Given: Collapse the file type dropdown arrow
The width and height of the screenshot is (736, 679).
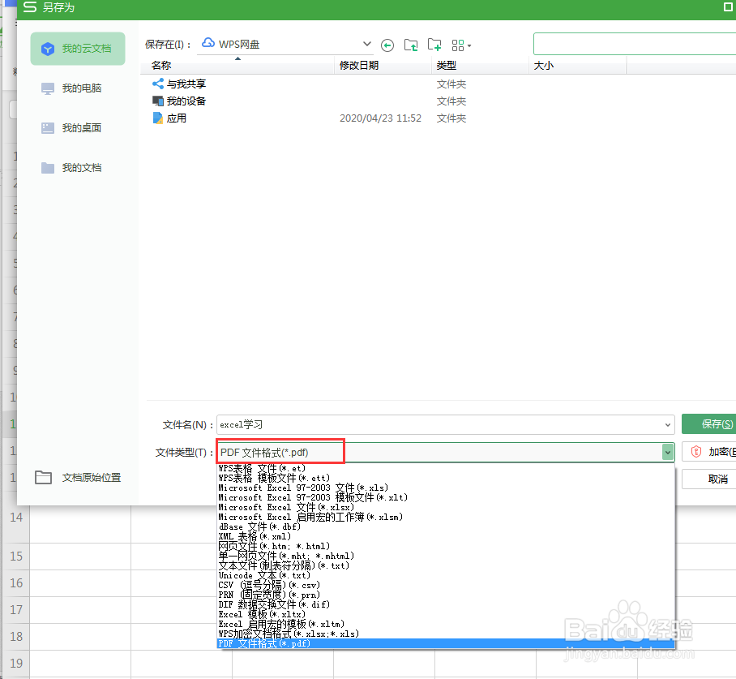Looking at the screenshot, I should 667,453.
